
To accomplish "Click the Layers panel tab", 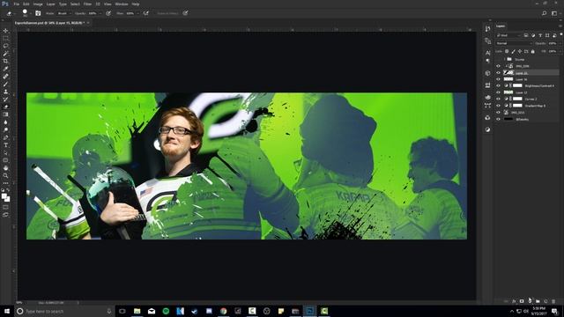I will [x=501, y=26].
